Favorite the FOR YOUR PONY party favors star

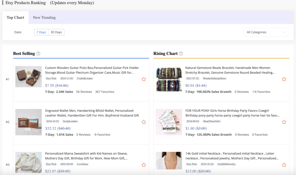[284, 122]
